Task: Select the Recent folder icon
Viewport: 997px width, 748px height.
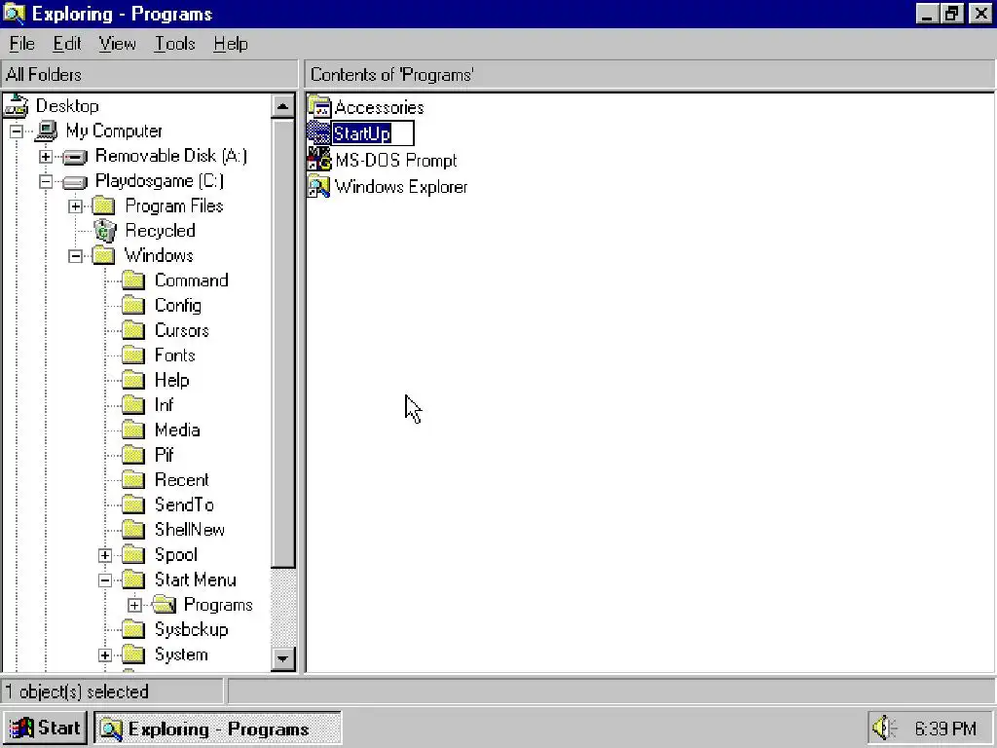Action: coord(133,479)
